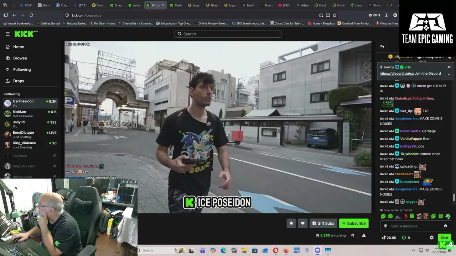Select Ice Poseidon in the following list
Image resolution: width=456 pixels, height=256 pixels.
(30, 103)
